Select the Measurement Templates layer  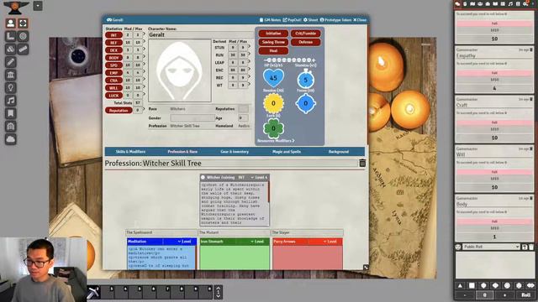point(11,36)
